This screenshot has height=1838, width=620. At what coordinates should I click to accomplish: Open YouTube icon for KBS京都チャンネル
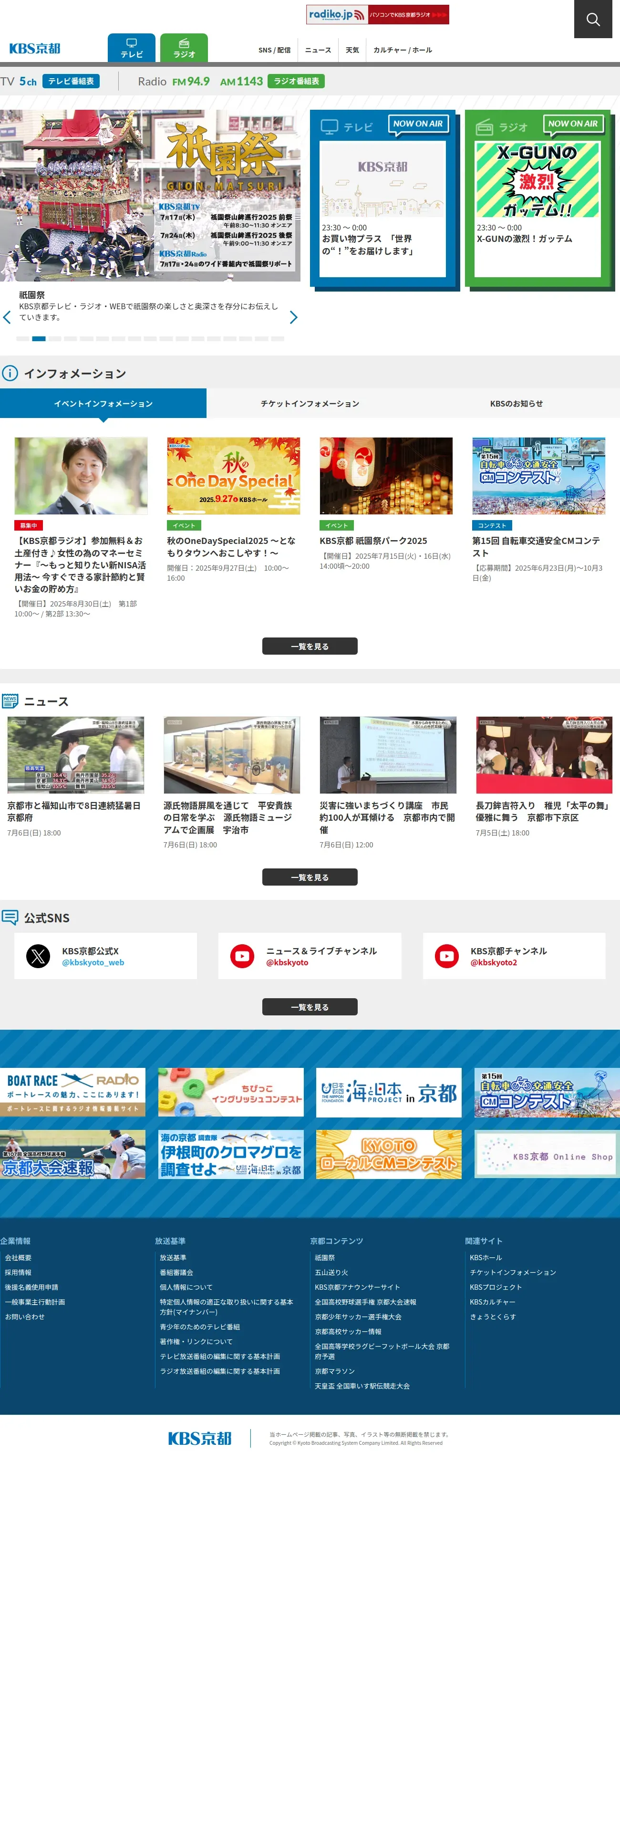[x=447, y=956]
